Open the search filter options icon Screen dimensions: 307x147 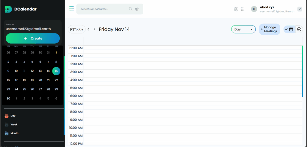click(137, 9)
